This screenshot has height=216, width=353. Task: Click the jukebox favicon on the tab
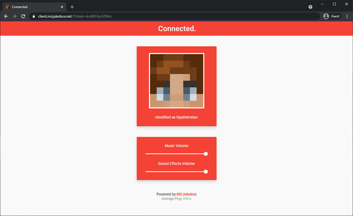click(7, 7)
